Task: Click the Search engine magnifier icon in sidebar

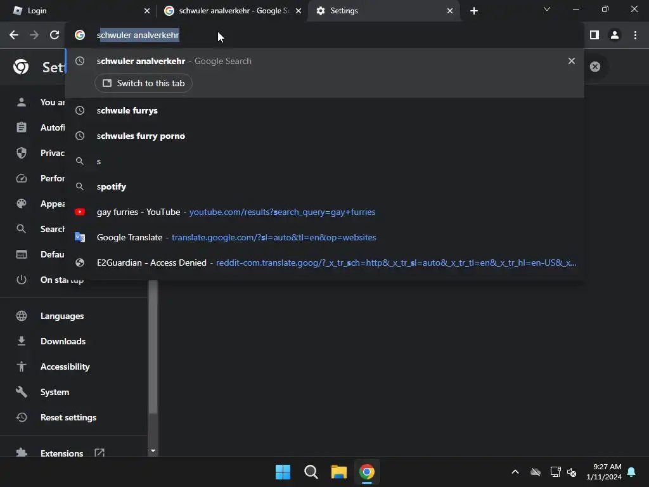Action: pyautogui.click(x=22, y=228)
